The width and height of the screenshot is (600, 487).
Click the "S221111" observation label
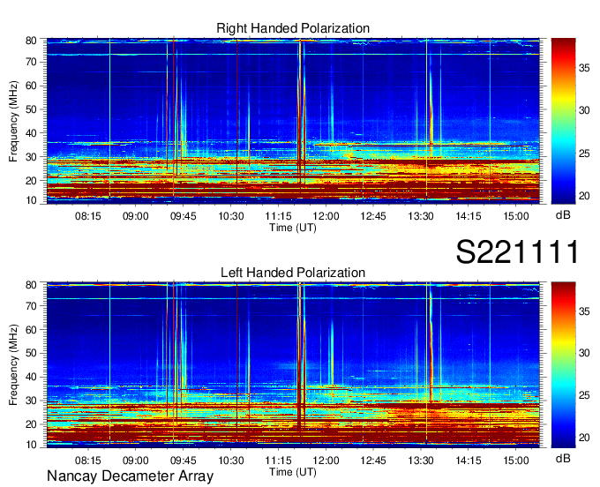pyautogui.click(x=517, y=251)
